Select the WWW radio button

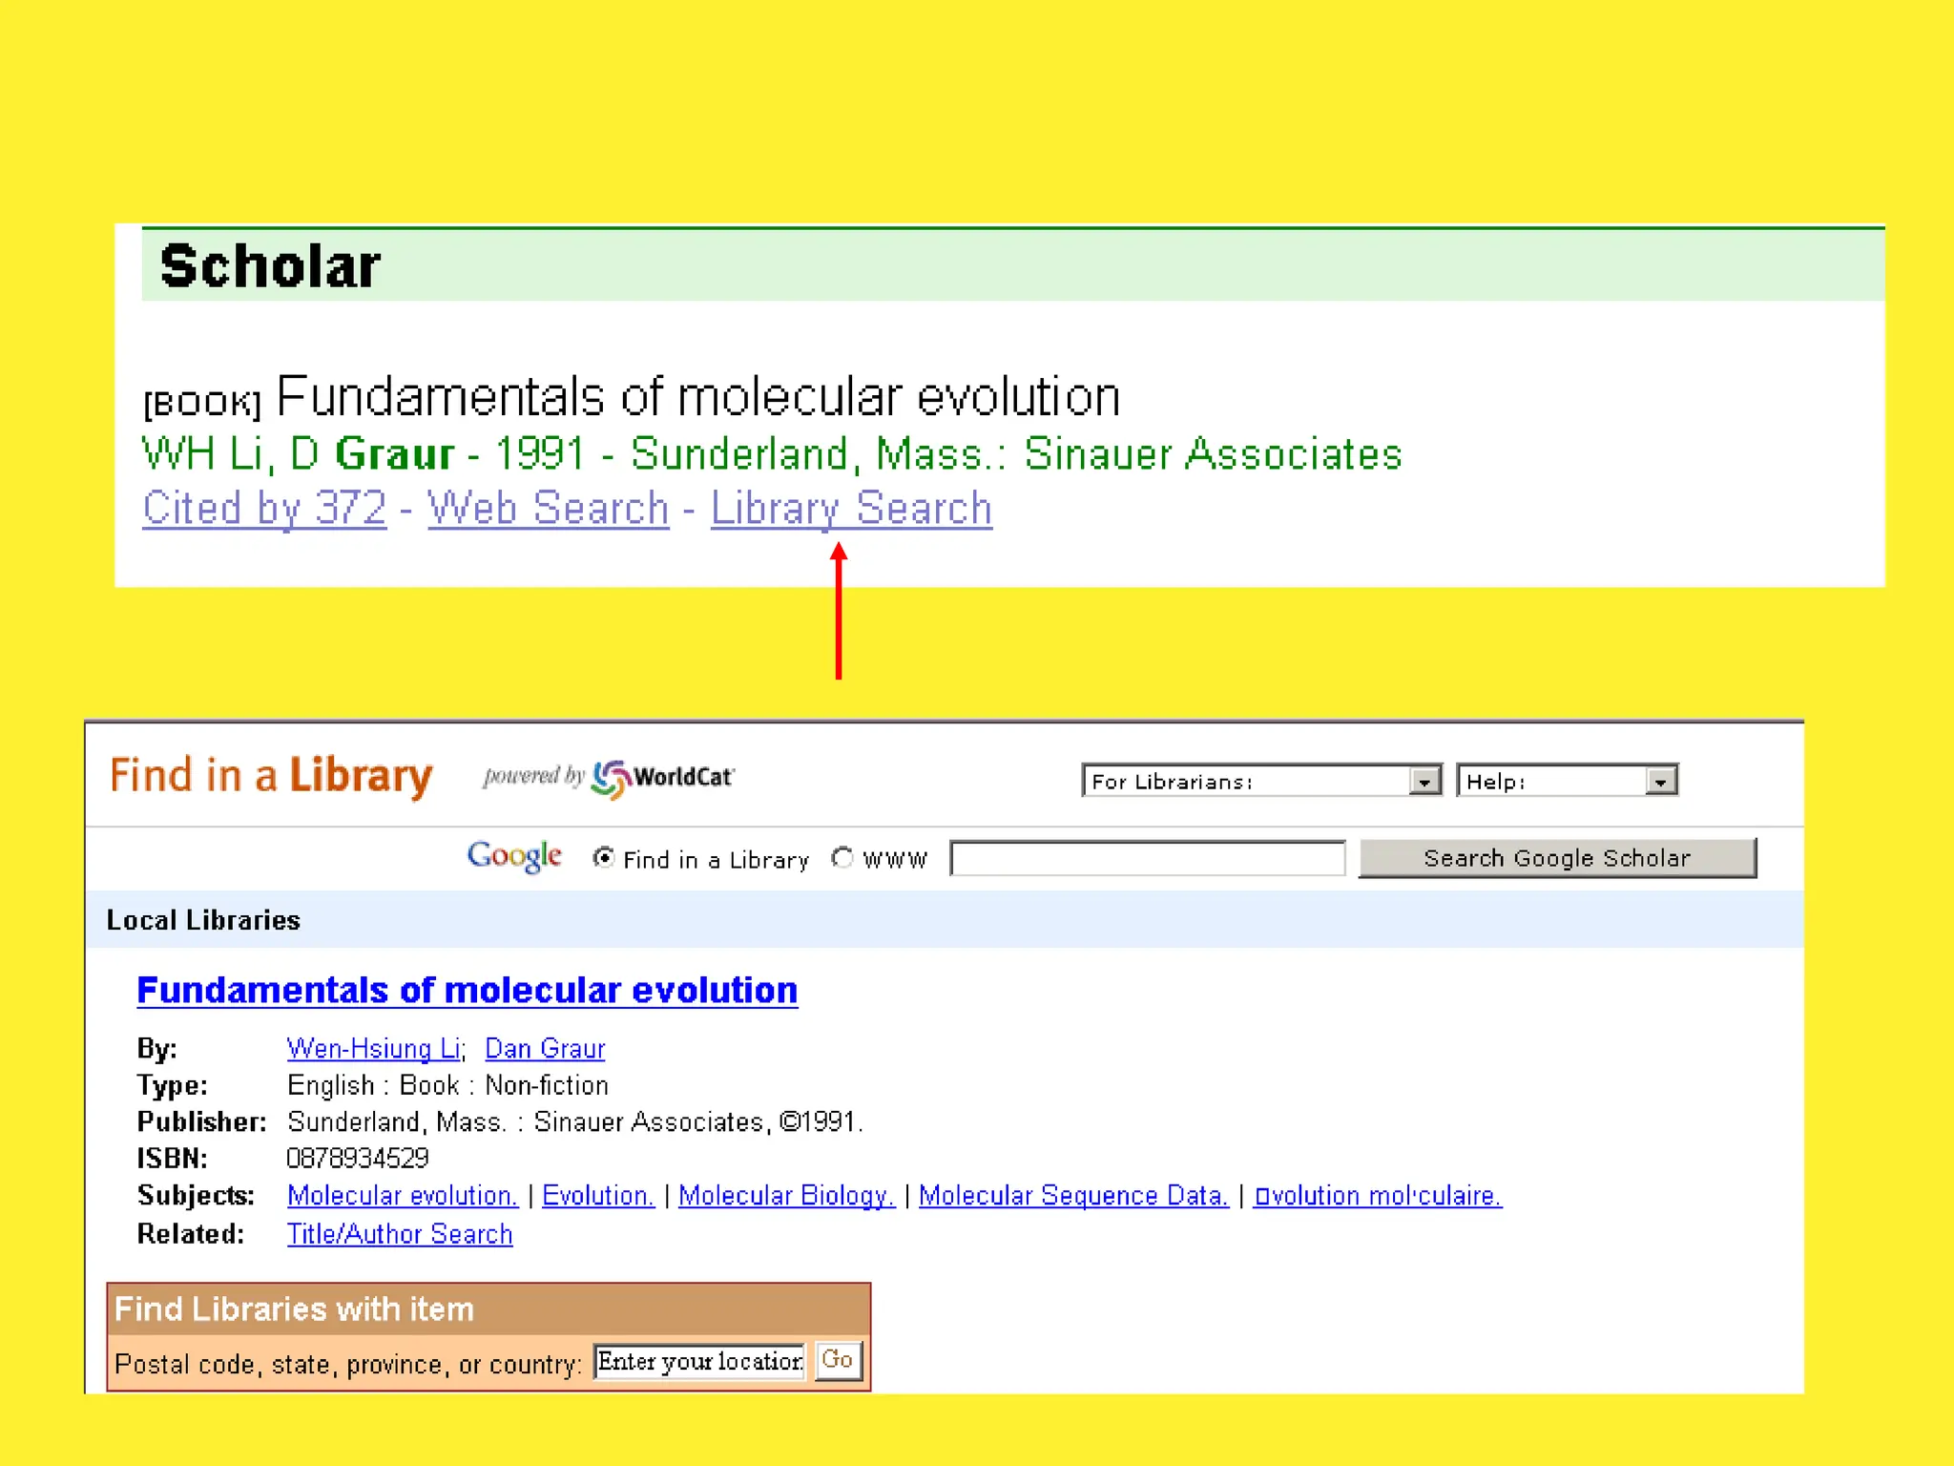842,858
